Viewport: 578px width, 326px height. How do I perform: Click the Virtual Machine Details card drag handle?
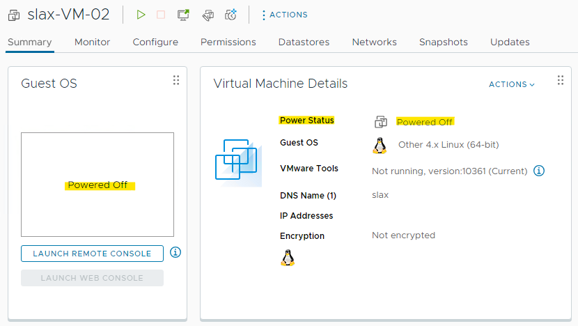pos(561,81)
